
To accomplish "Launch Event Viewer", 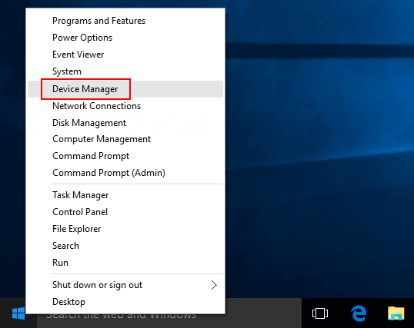I will tap(125, 55).
